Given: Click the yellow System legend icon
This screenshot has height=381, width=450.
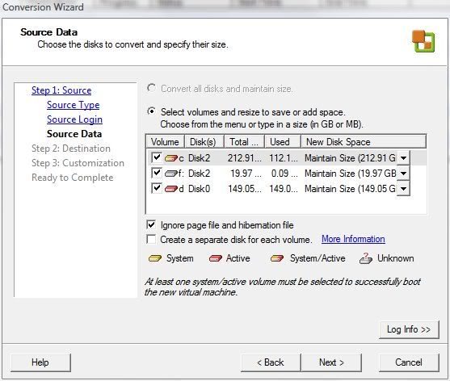Looking at the screenshot, I should pyautogui.click(x=155, y=258).
